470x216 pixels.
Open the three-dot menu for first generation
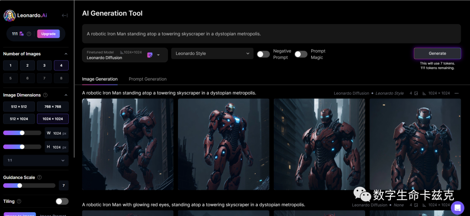457,93
